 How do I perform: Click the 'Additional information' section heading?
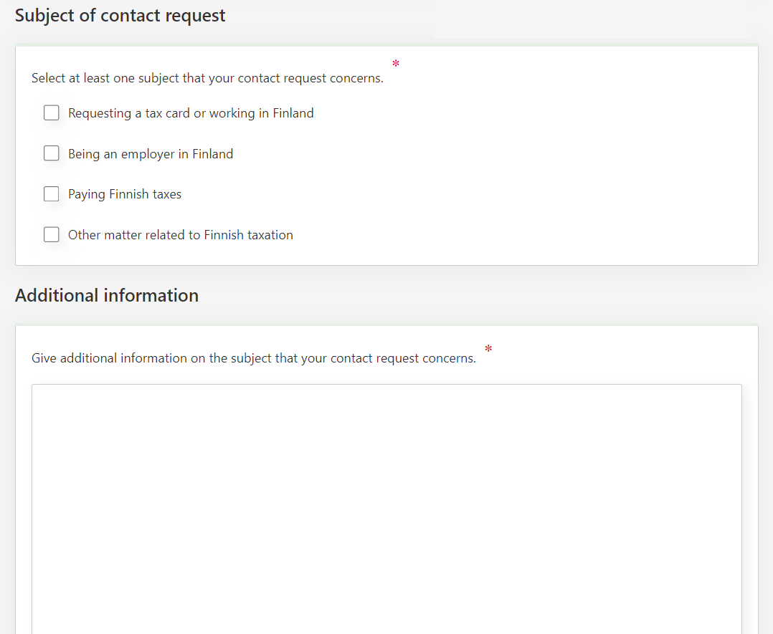pos(107,295)
